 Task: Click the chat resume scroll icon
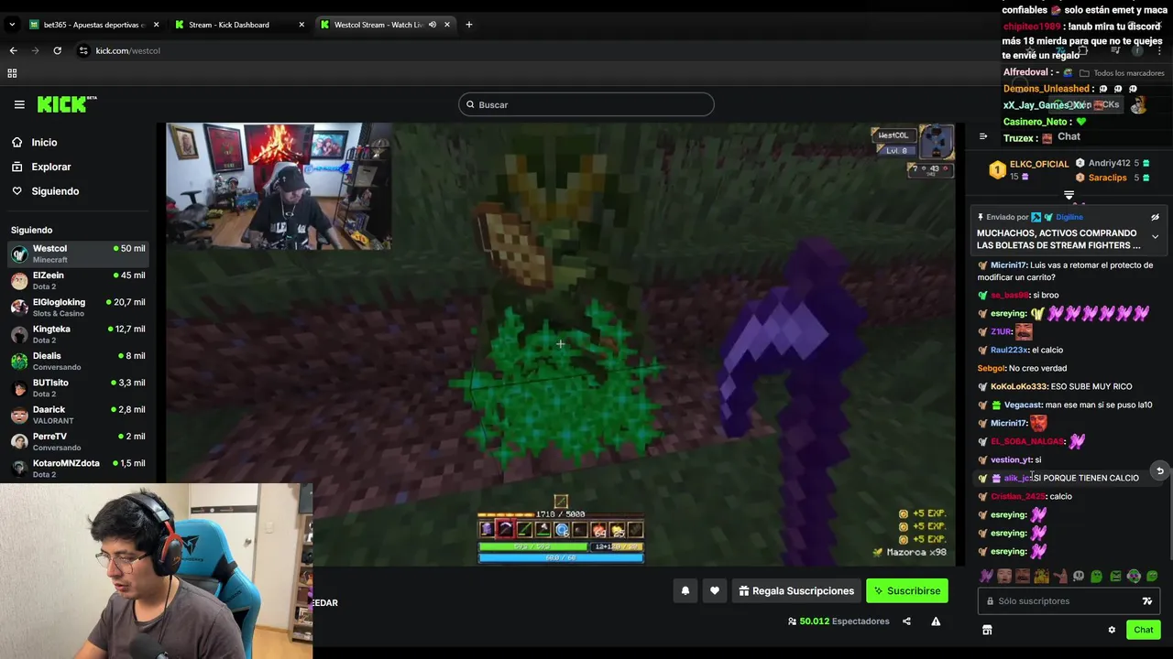tap(1160, 471)
